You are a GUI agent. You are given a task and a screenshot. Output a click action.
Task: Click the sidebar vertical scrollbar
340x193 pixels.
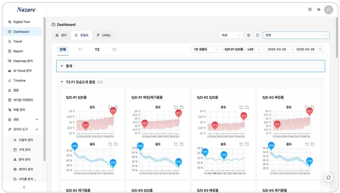(45, 89)
